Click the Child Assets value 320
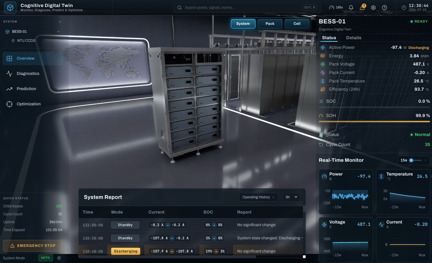432x263 pixels. pos(59,206)
